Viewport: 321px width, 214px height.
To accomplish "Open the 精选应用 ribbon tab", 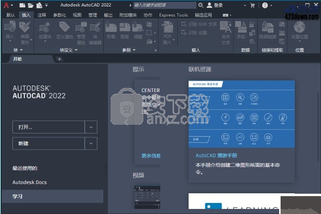I will [203, 15].
